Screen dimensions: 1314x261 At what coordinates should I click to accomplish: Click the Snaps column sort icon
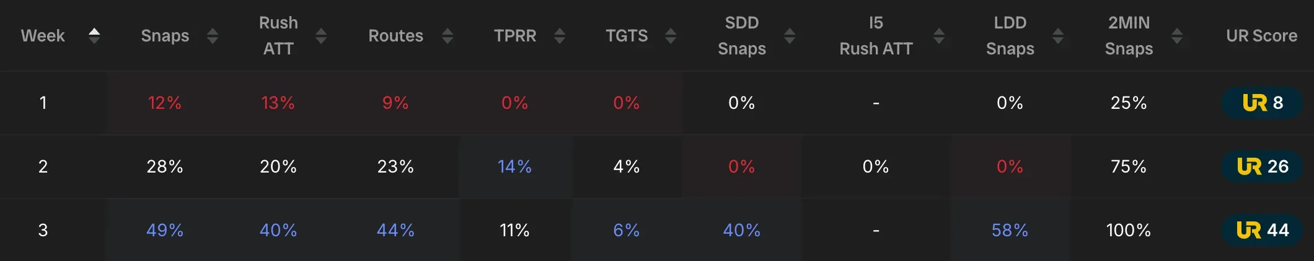point(213,36)
